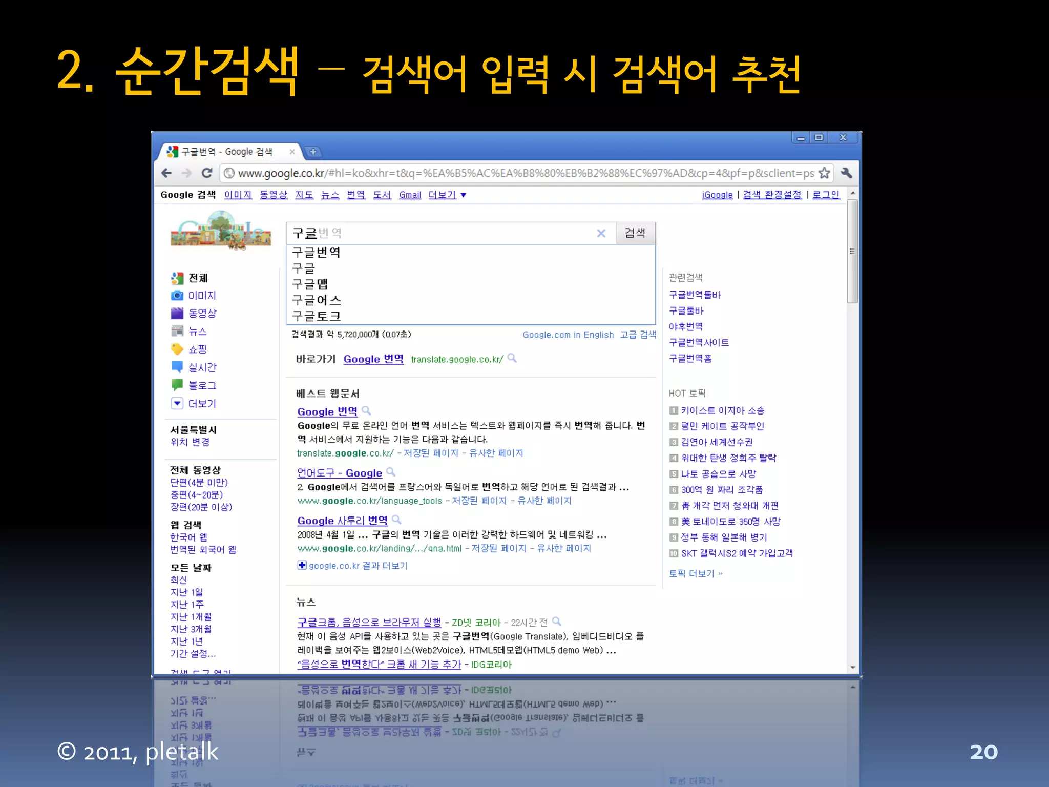This screenshot has width=1049, height=787.
Task: Clear the search box with the X icon
Action: pos(601,233)
